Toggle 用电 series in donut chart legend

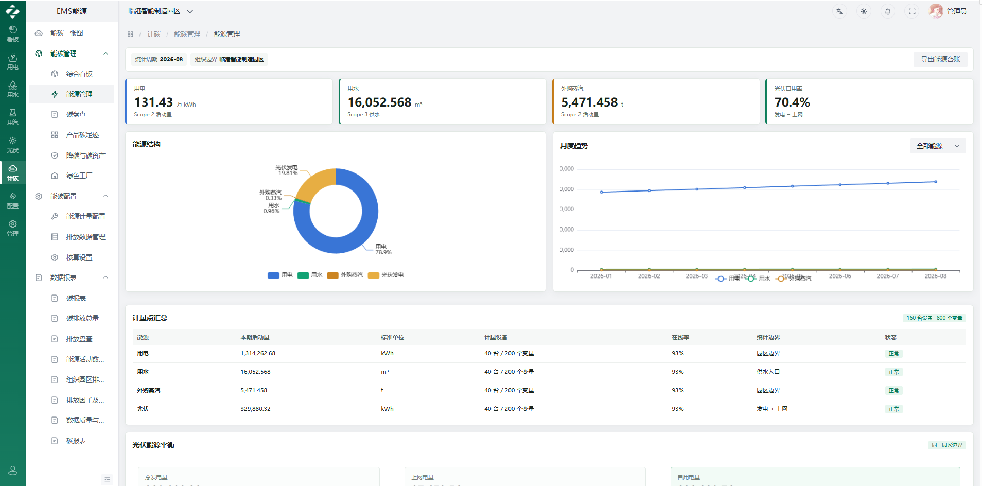click(280, 275)
